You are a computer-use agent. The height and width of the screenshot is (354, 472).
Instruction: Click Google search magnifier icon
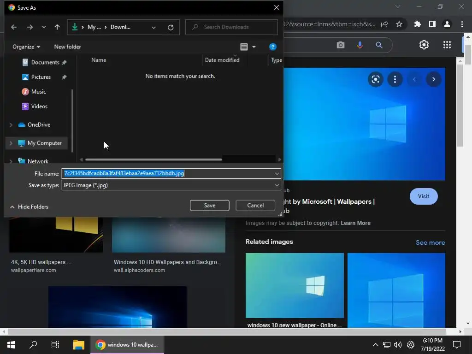coord(379,45)
